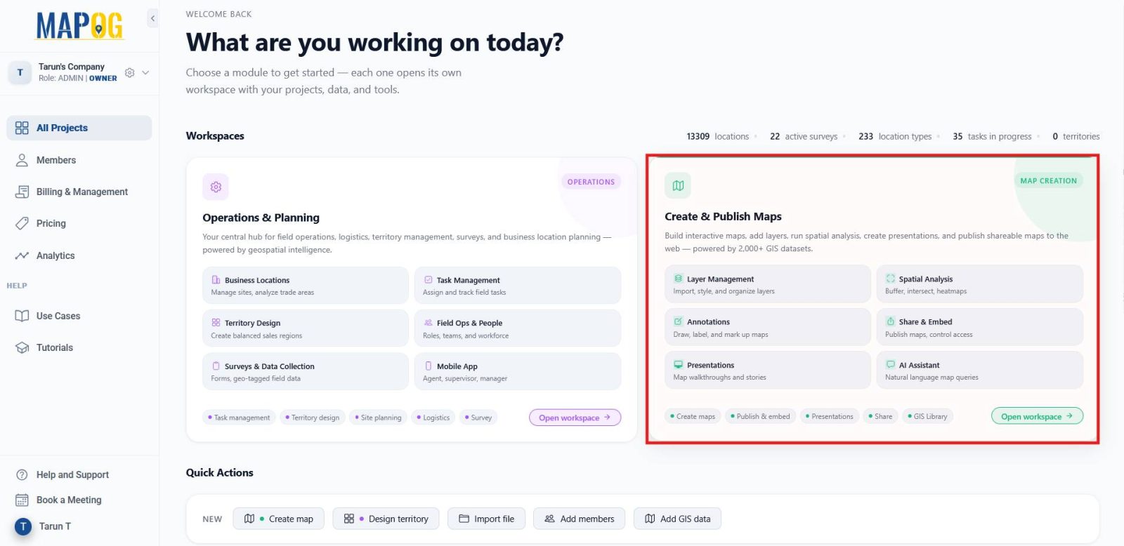Viewport: 1124px width, 546px height.
Task: Collapse the sidebar with the arrow
Action: click(x=152, y=18)
